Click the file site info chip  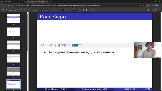pyautogui.click(x=18, y=5)
